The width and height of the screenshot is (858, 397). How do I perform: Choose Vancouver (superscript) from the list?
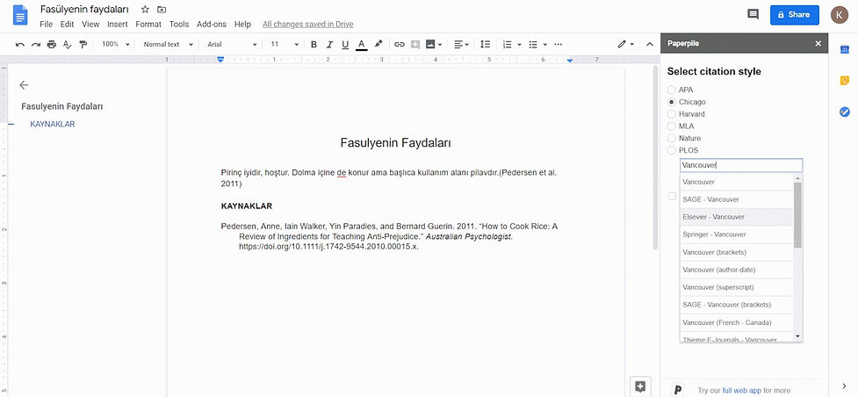pos(737,287)
